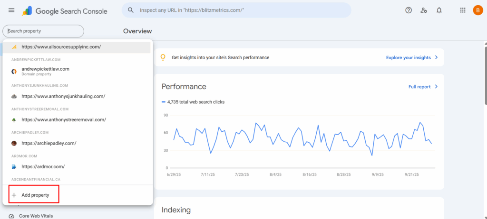Click the Indexing card heading
The image size is (487, 219).
coord(176,210)
